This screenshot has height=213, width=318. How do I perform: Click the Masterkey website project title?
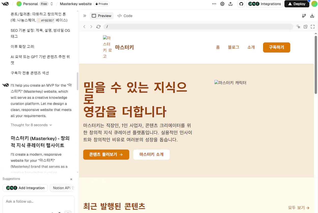(x=76, y=4)
